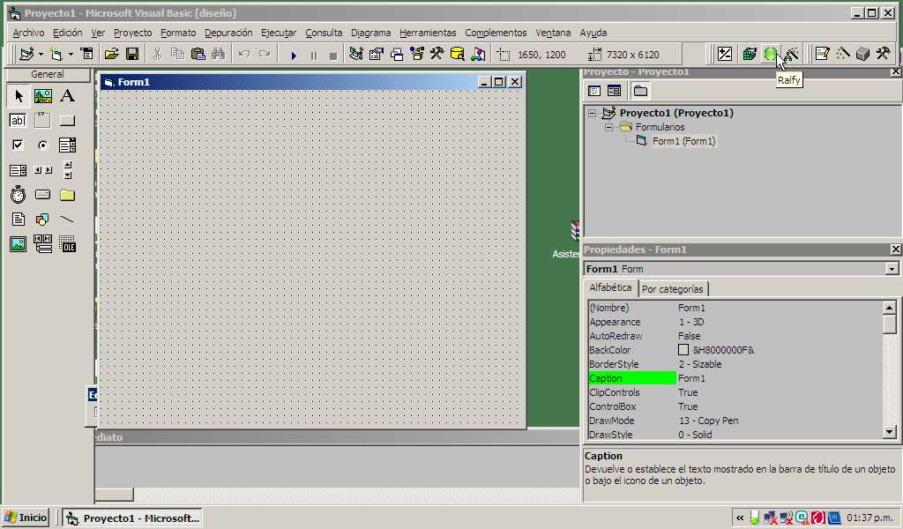Start the program with the Run arrow

pos(293,56)
